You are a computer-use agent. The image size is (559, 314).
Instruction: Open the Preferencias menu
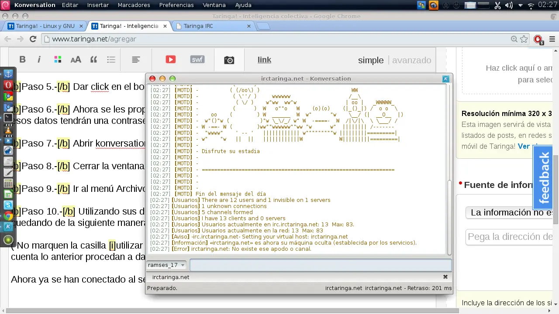(x=176, y=5)
